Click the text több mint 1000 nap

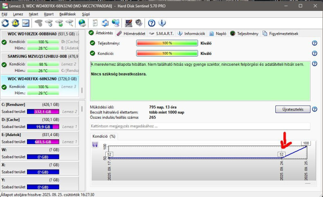tap(167, 112)
